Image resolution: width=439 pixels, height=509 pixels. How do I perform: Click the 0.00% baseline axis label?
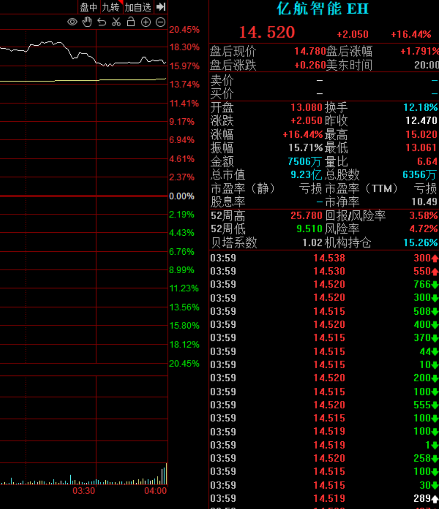coord(182,196)
